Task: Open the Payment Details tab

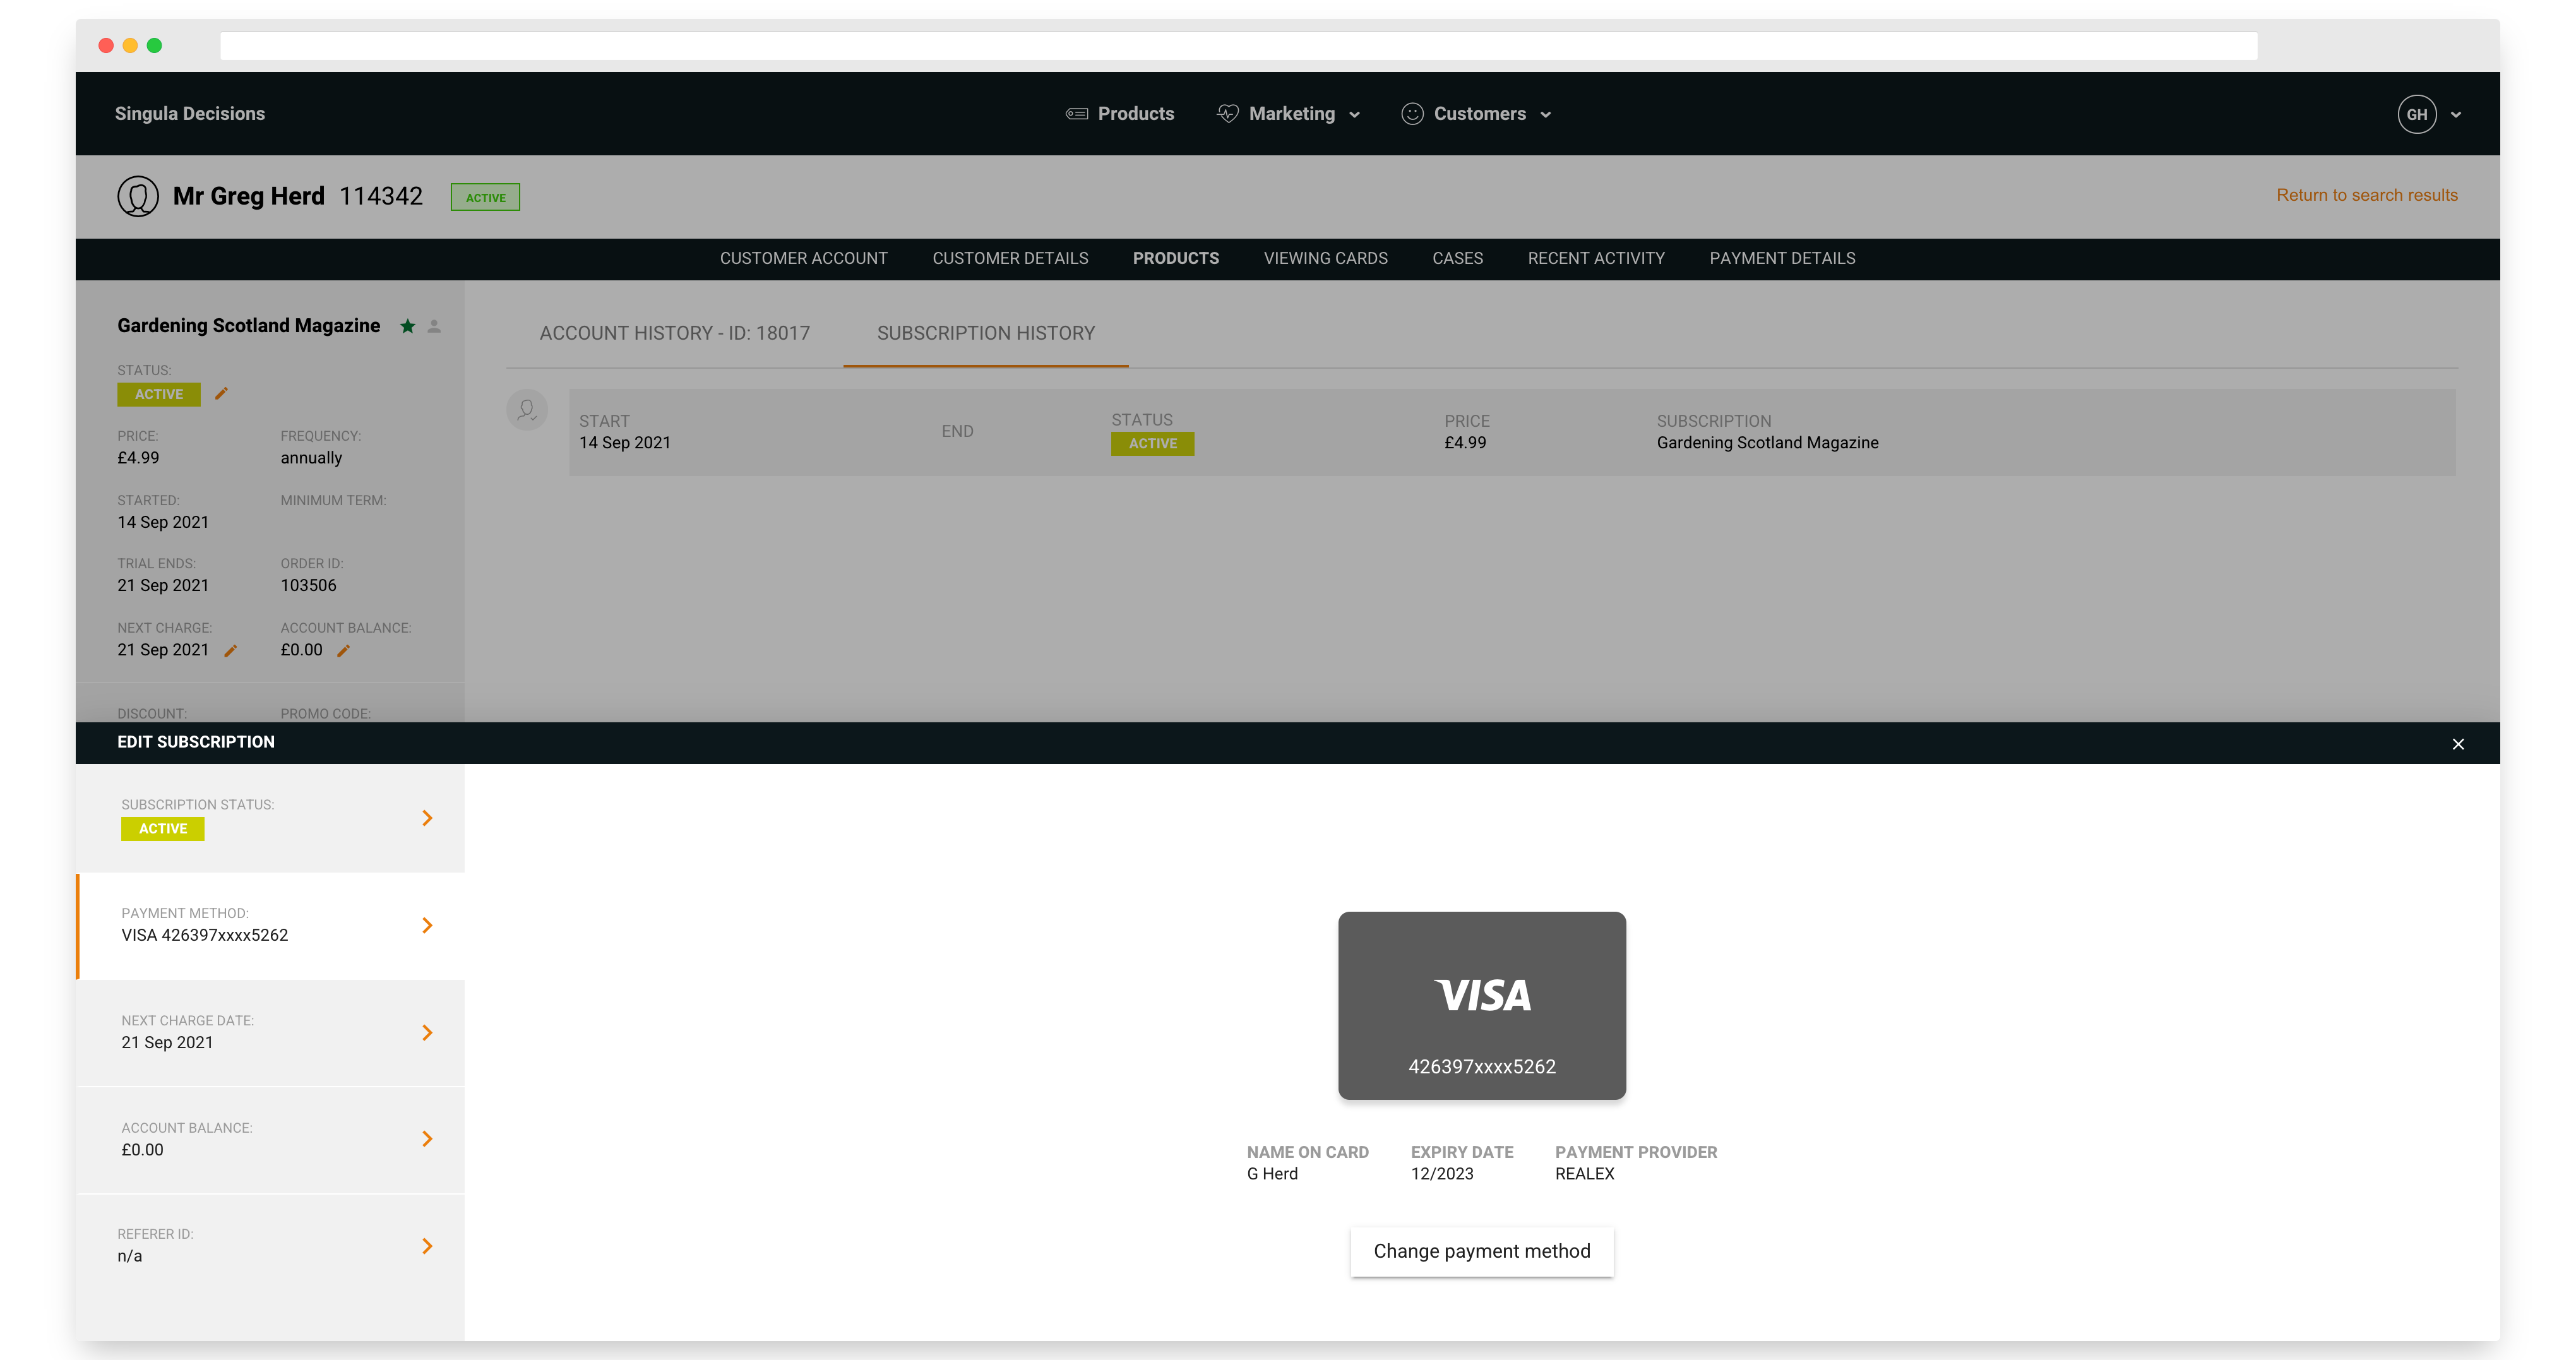Action: click(x=1782, y=258)
